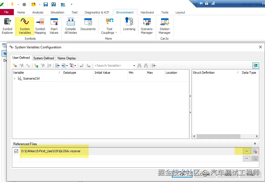Close the System Variables Configuration dialog
The image size is (265, 182).
pyautogui.click(x=260, y=47)
